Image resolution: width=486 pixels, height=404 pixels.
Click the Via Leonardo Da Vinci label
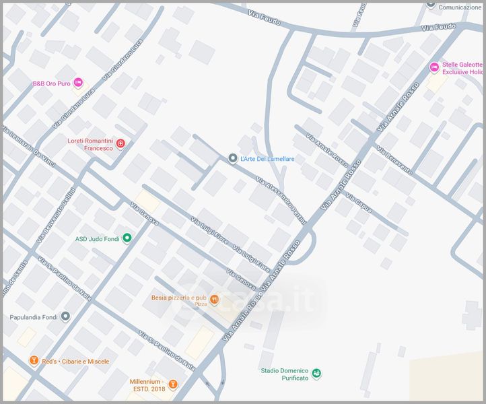click(x=28, y=146)
